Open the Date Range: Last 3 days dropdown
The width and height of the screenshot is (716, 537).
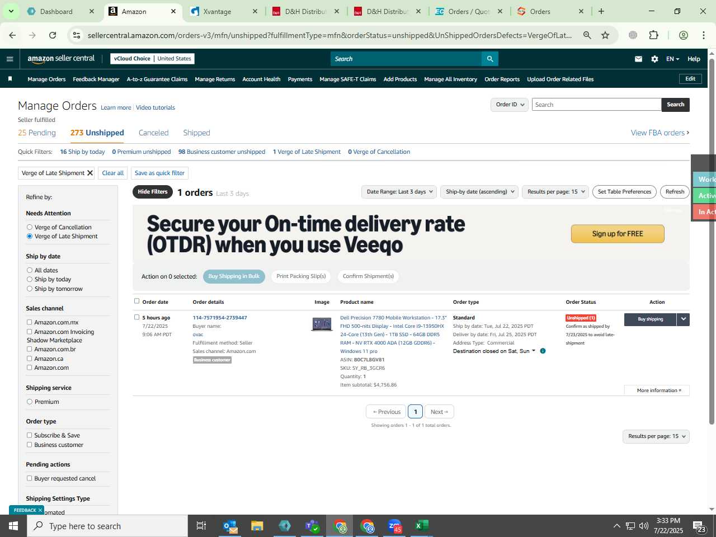click(x=399, y=192)
